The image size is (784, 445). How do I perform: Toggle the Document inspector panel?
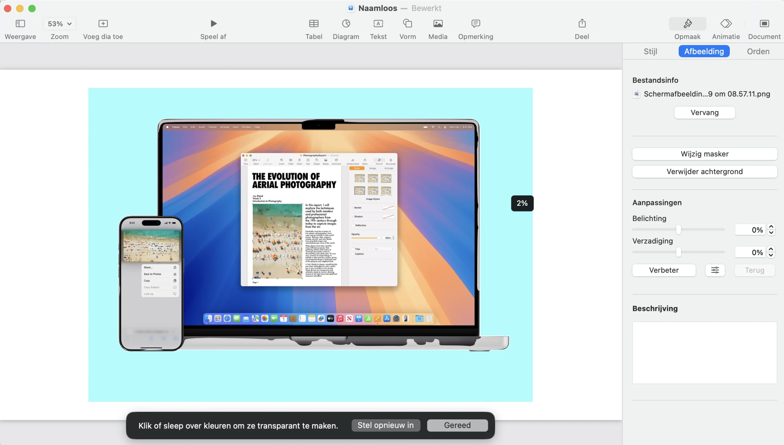point(764,24)
